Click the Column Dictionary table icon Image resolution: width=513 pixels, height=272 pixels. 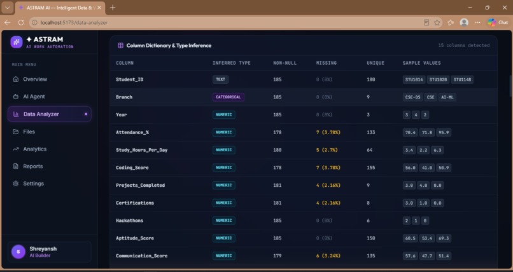[120, 45]
